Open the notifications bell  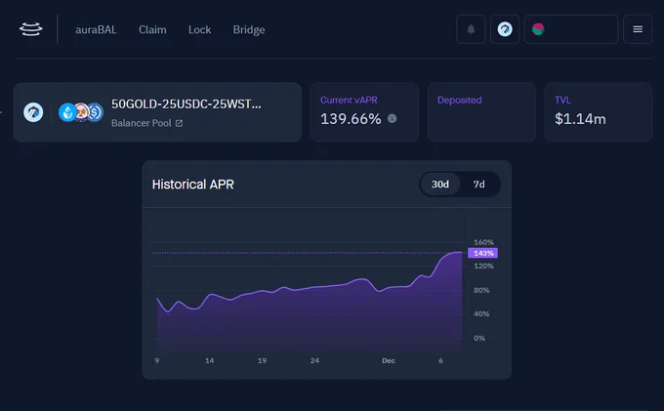[x=471, y=29]
